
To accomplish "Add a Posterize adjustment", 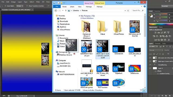I will [159, 40].
